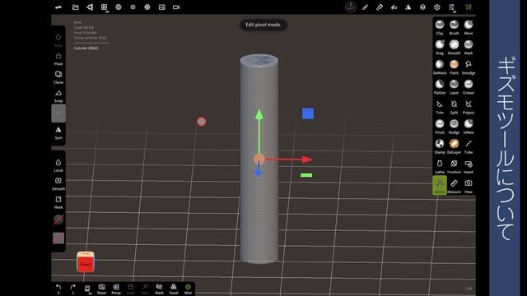Select the Trim tool

point(440,107)
